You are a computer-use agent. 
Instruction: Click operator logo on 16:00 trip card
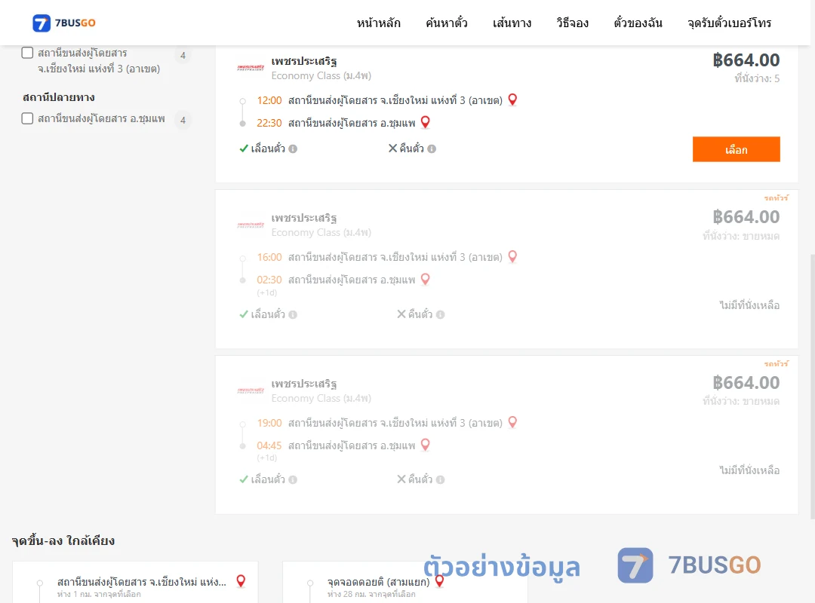(251, 225)
